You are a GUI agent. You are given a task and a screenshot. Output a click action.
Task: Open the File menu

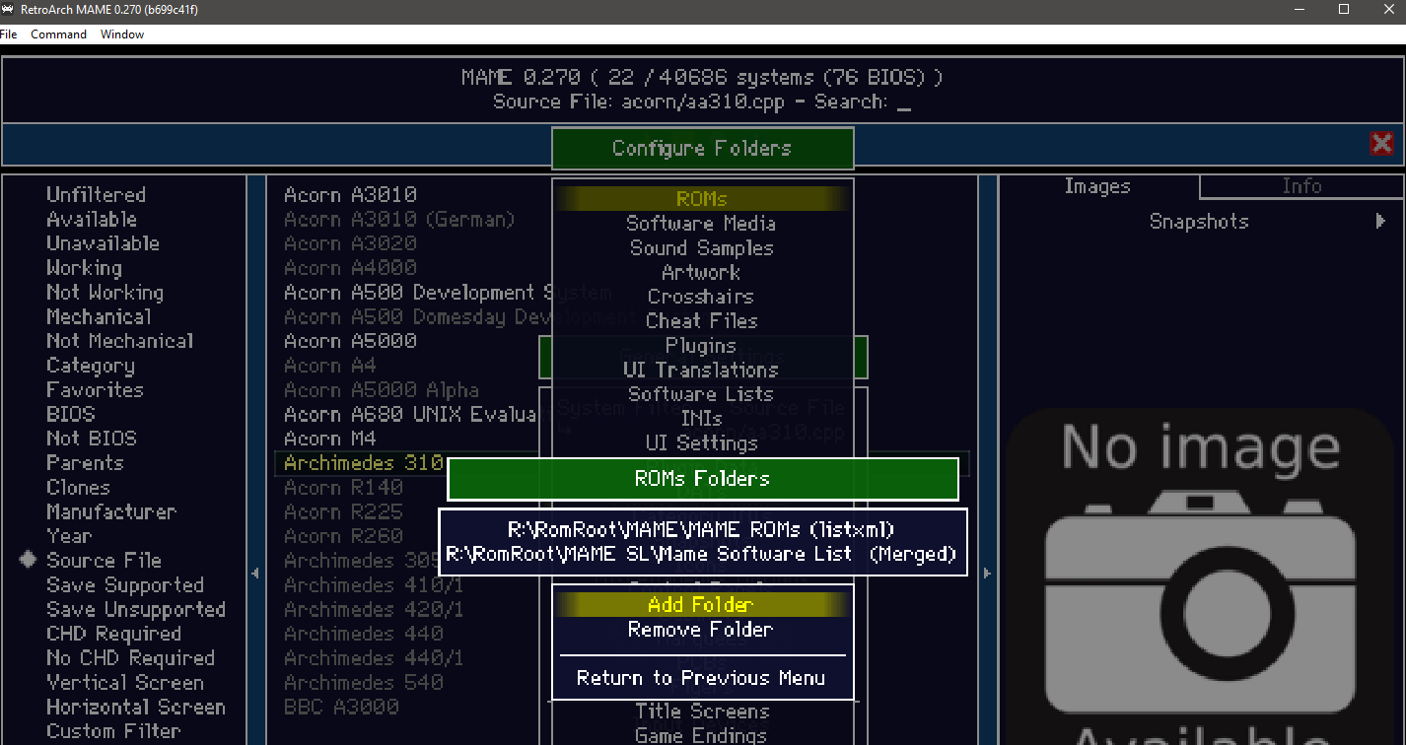[9, 34]
